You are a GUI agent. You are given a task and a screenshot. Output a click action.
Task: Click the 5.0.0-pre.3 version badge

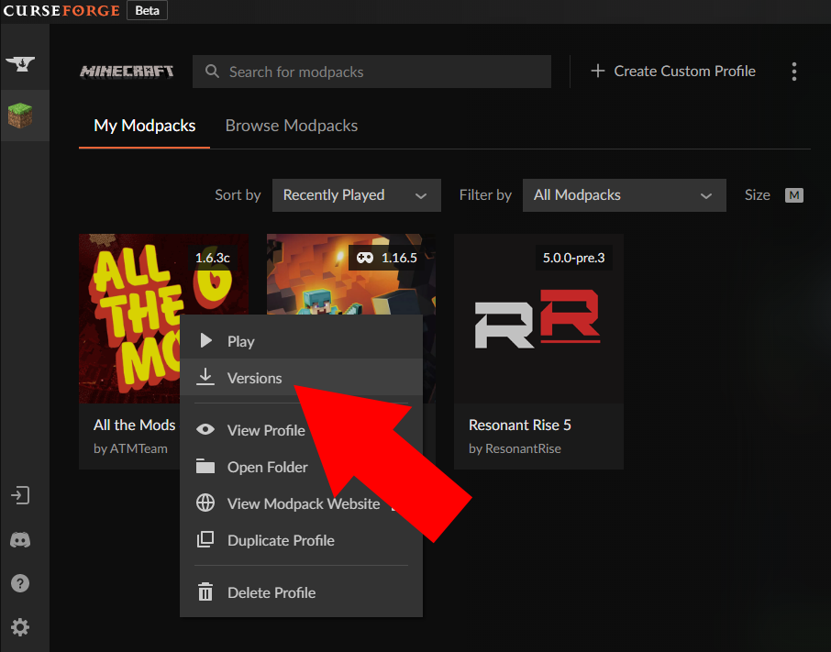pos(573,258)
